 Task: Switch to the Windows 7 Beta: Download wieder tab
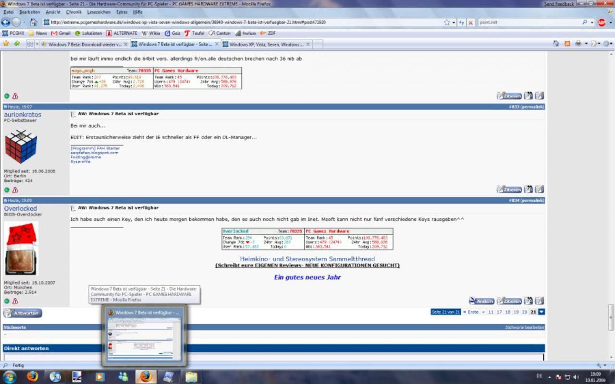(x=85, y=44)
